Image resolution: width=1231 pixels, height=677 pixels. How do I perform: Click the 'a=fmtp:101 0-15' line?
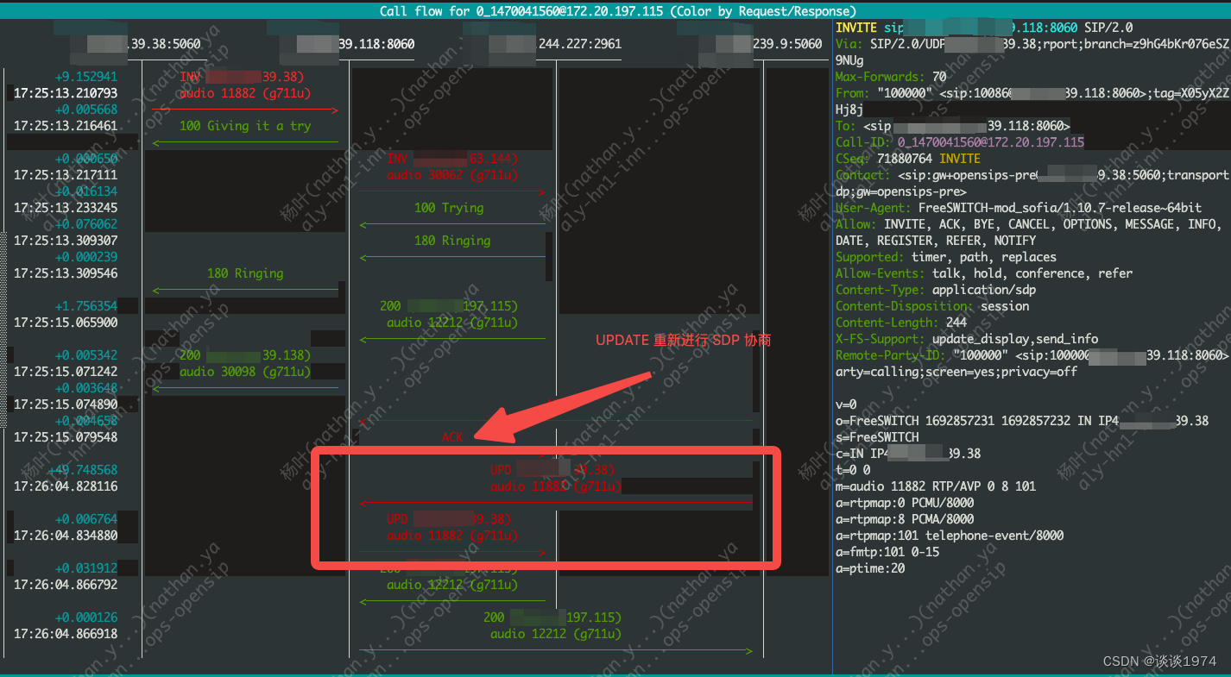pos(887,552)
